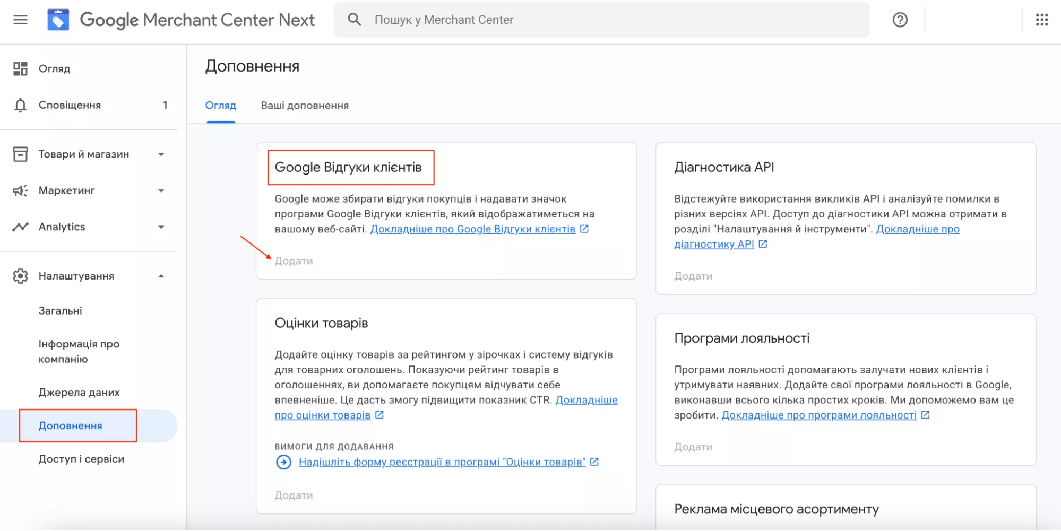
Task: Expand the Analytics dropdown arrow
Action: pyautogui.click(x=161, y=227)
